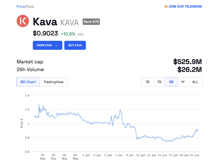Select the BIC Chart tab

pyautogui.click(x=28, y=82)
